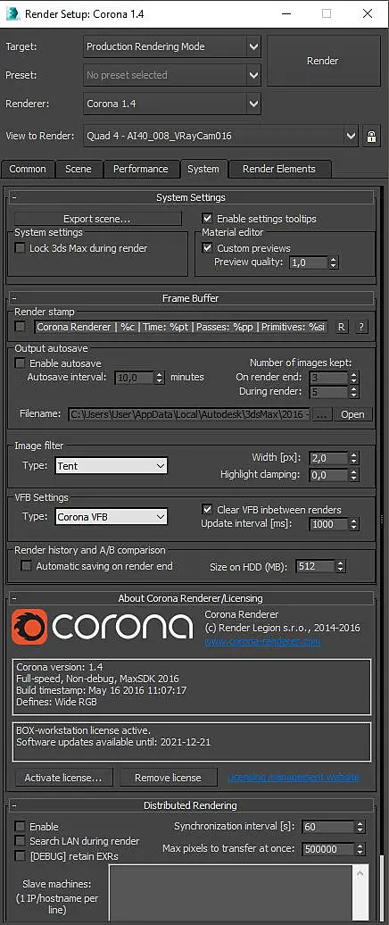The image size is (389, 925).
Task: Click Update interval [ms] spinner
Action: pyautogui.click(x=353, y=524)
